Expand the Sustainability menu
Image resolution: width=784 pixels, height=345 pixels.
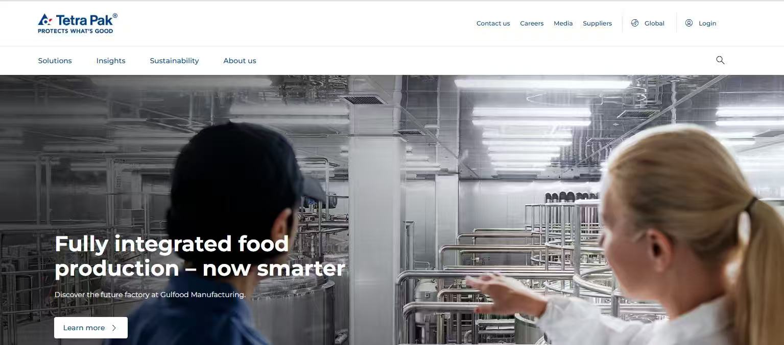coord(174,61)
